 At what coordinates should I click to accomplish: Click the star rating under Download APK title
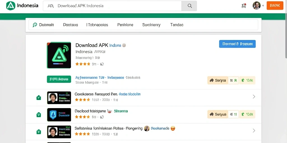coord(83,64)
